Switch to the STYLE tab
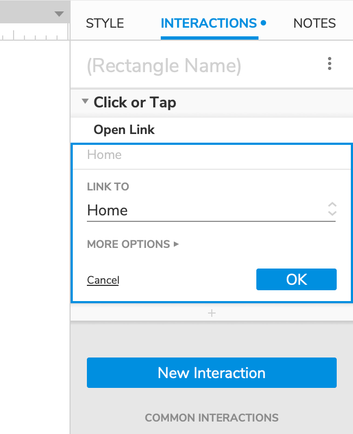Screen dimensions: 353x434 (x=105, y=23)
